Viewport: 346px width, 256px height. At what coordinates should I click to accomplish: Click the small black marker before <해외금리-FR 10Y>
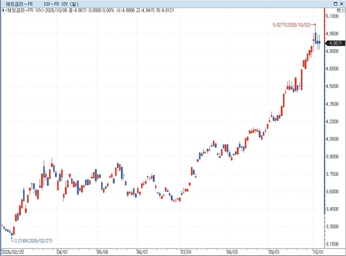point(3,10)
